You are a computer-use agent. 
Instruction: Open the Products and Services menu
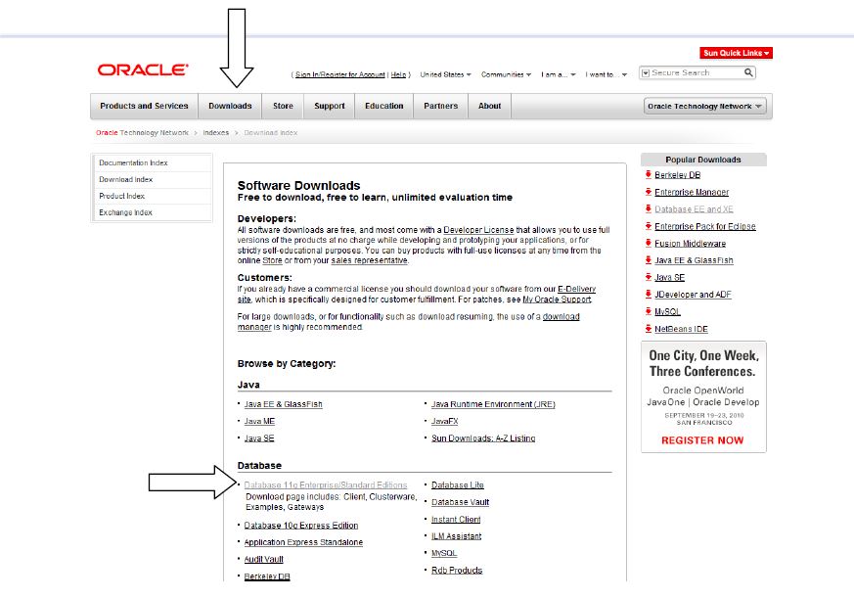[145, 106]
